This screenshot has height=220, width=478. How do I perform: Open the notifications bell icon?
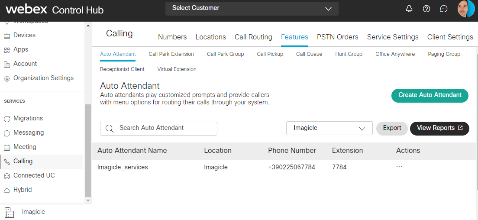(409, 9)
